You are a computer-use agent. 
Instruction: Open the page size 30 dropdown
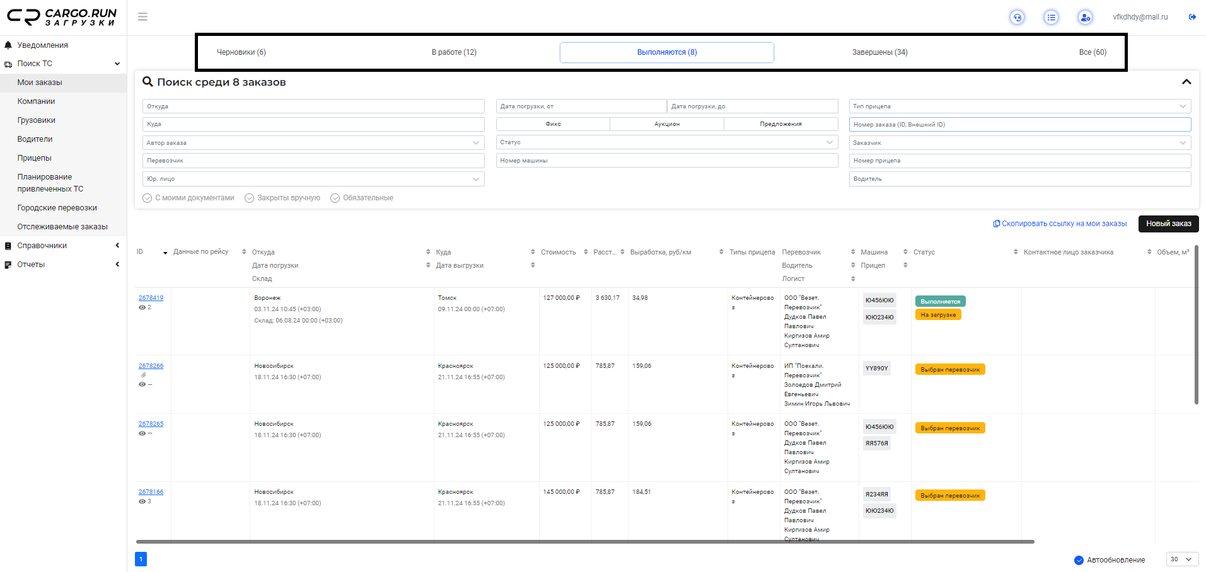(x=1182, y=559)
